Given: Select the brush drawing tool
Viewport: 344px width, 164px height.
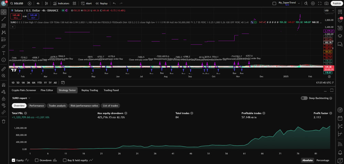Looking at the screenshot, I should click(3, 46).
